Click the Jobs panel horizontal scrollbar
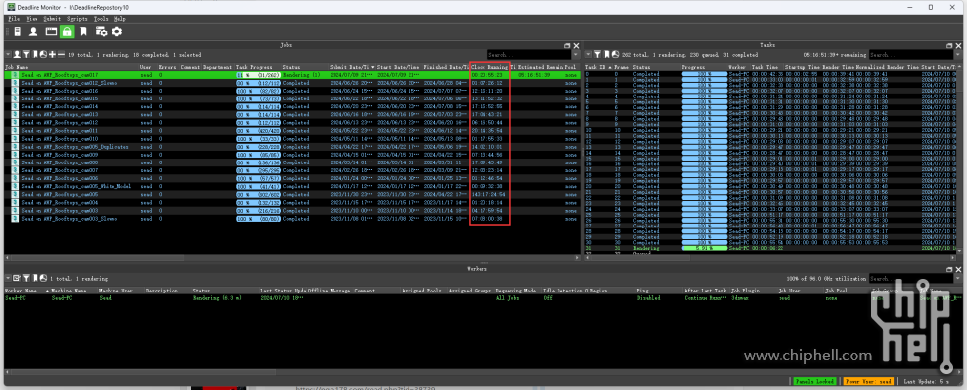Image resolution: width=967 pixels, height=390 pixels. (x=292, y=258)
